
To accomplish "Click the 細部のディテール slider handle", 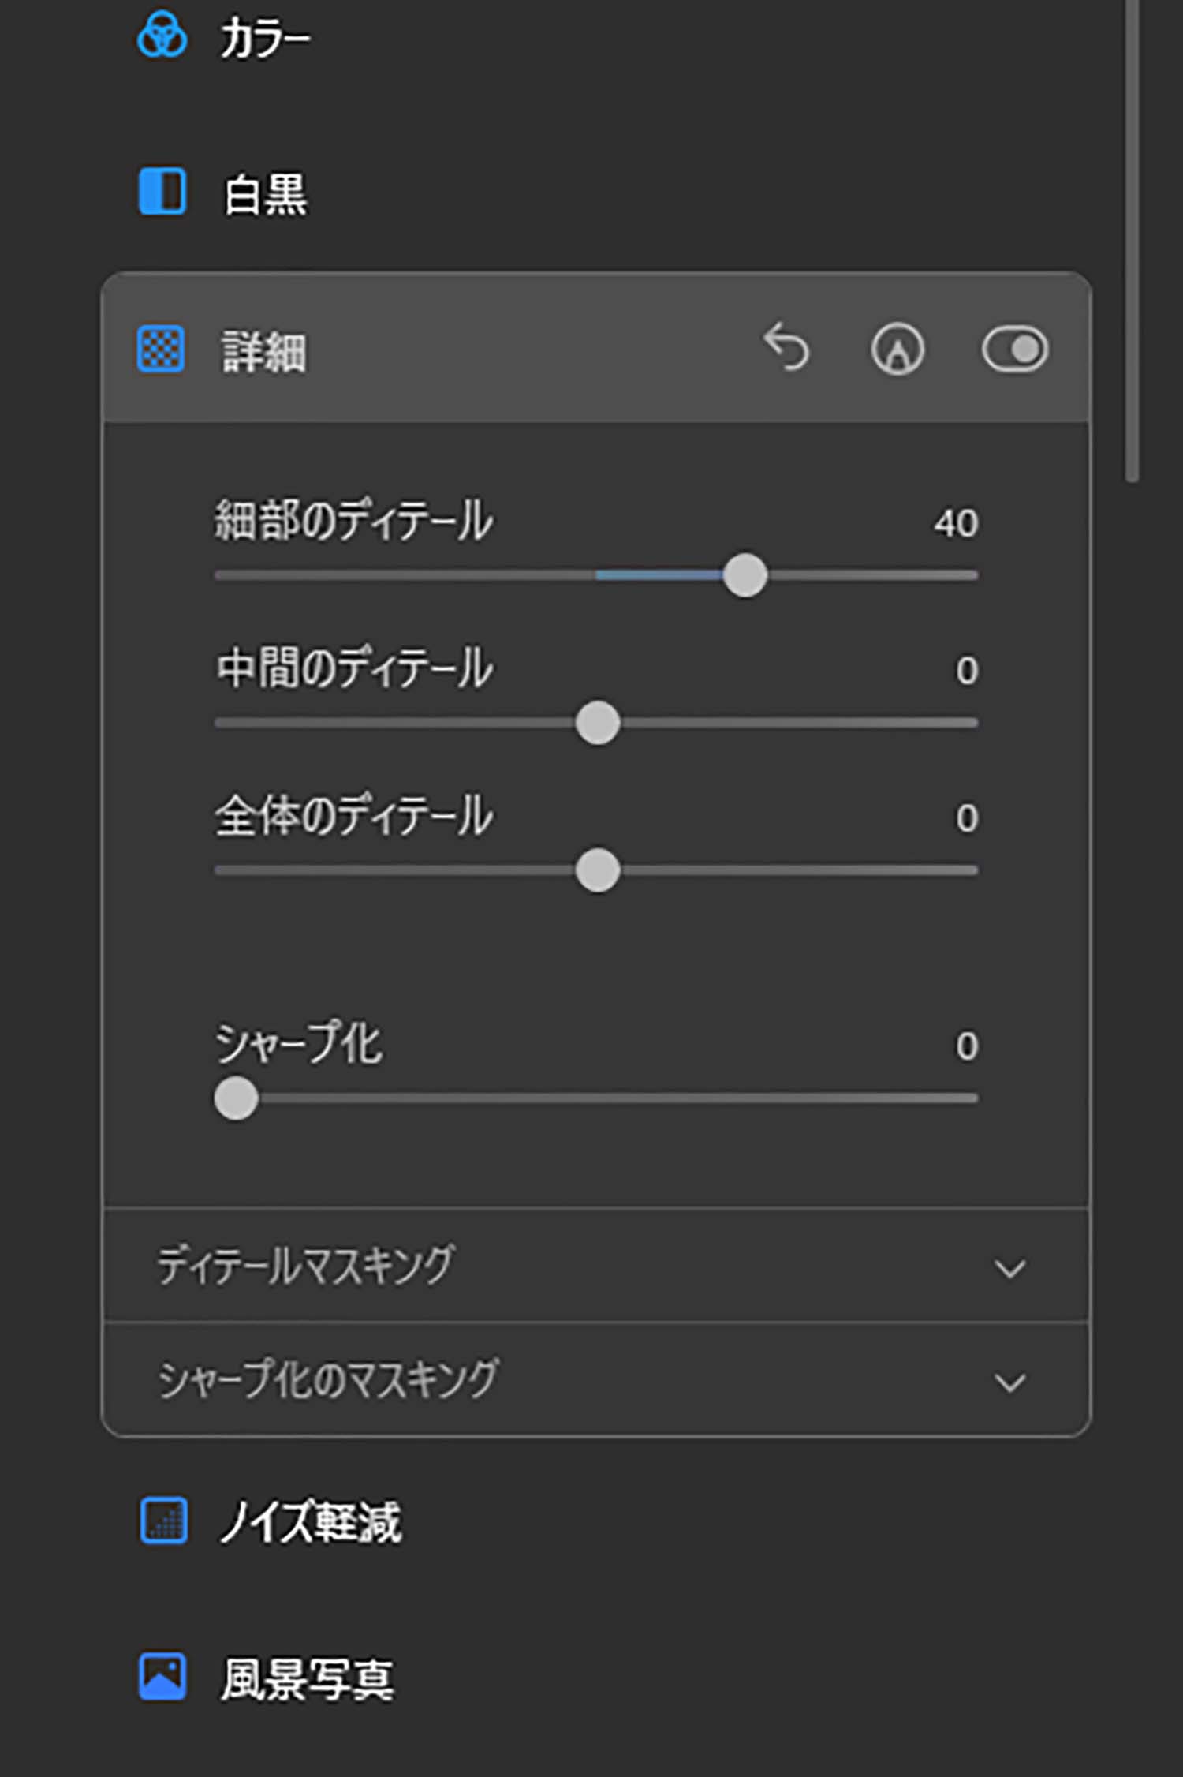I will [x=745, y=575].
